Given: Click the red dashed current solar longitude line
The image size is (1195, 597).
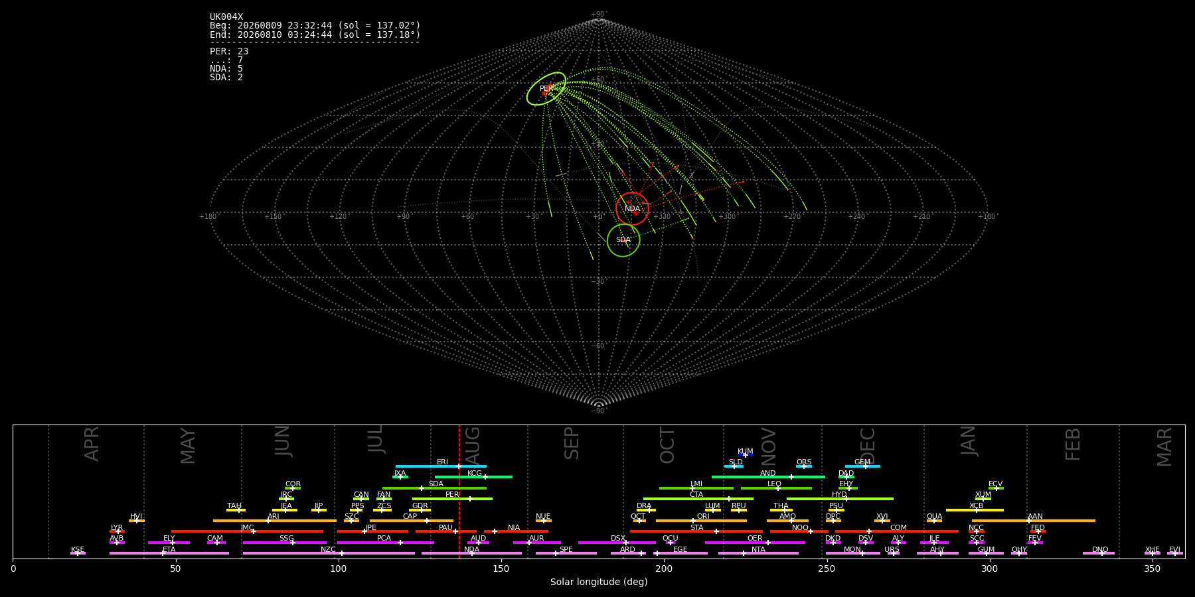Looking at the screenshot, I should (x=459, y=491).
